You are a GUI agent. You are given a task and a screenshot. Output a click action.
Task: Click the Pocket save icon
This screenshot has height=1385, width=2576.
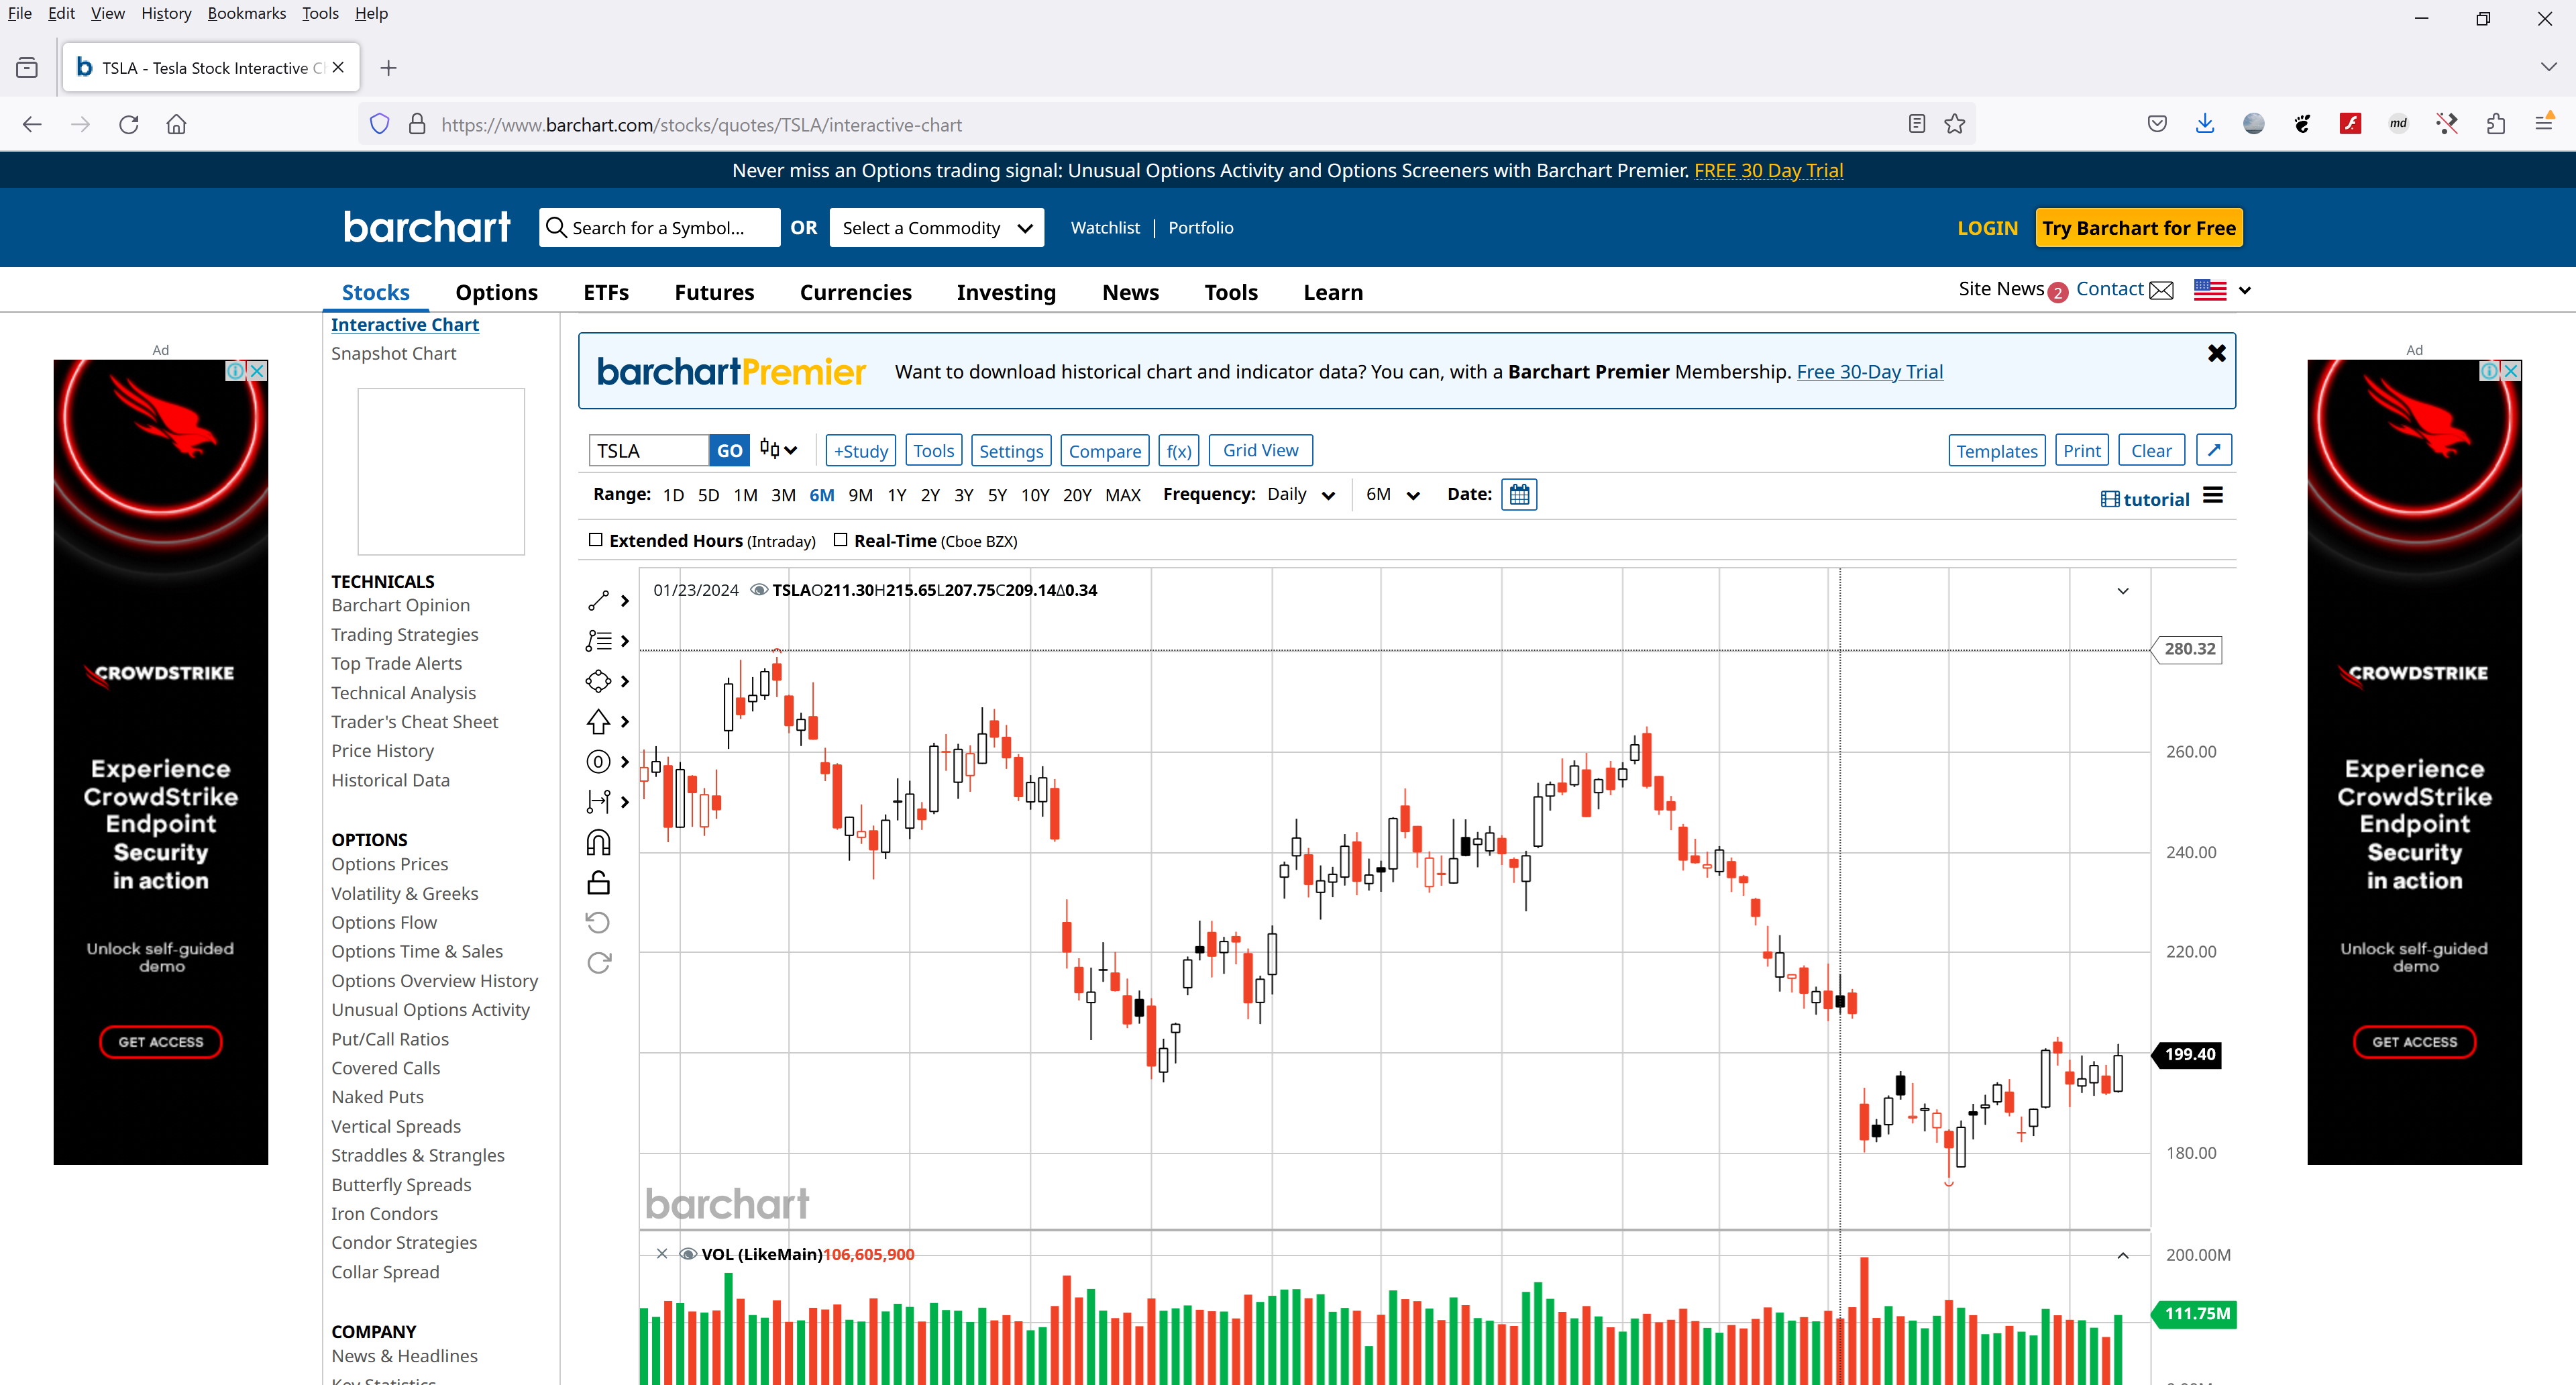tap(2157, 124)
